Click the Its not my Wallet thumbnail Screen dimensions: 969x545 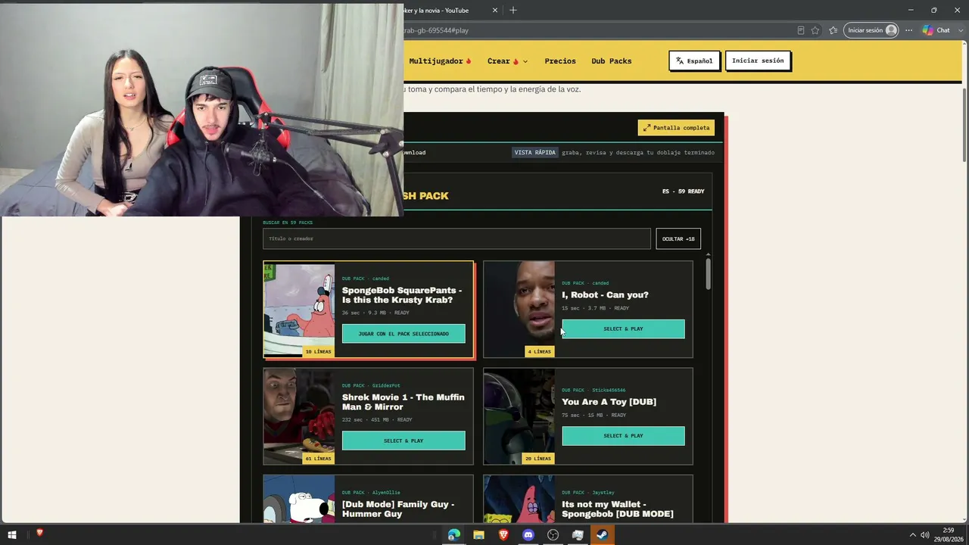point(519,499)
